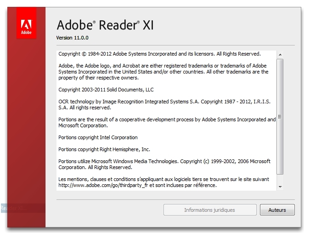Click the grip lines on scrollbar thumb

tap(280, 117)
